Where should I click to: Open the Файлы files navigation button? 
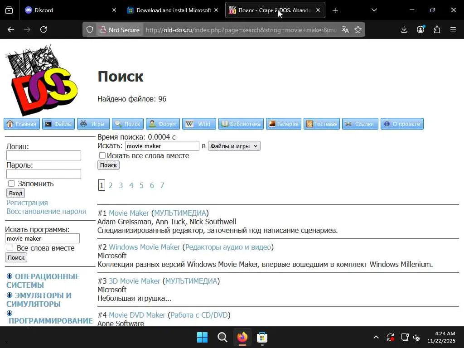click(58, 124)
